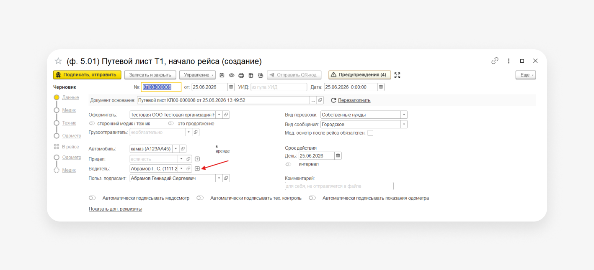
Task: Open 'Медик' step with dashed circle
Action: pos(69,170)
